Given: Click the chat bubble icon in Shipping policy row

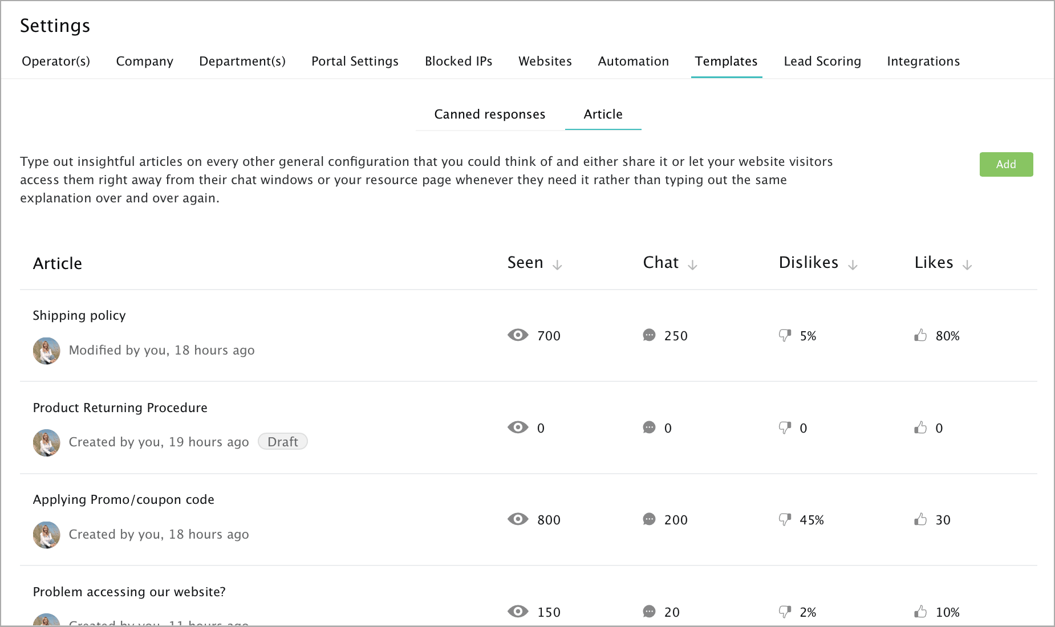Looking at the screenshot, I should 649,335.
